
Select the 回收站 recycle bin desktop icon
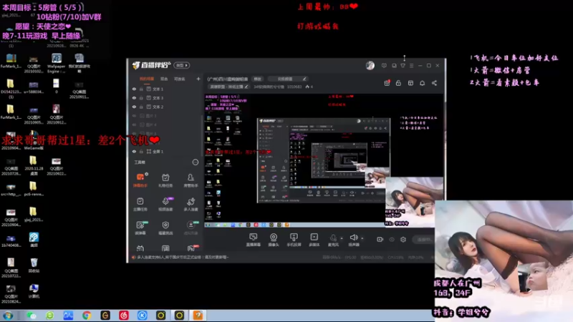tap(34, 265)
